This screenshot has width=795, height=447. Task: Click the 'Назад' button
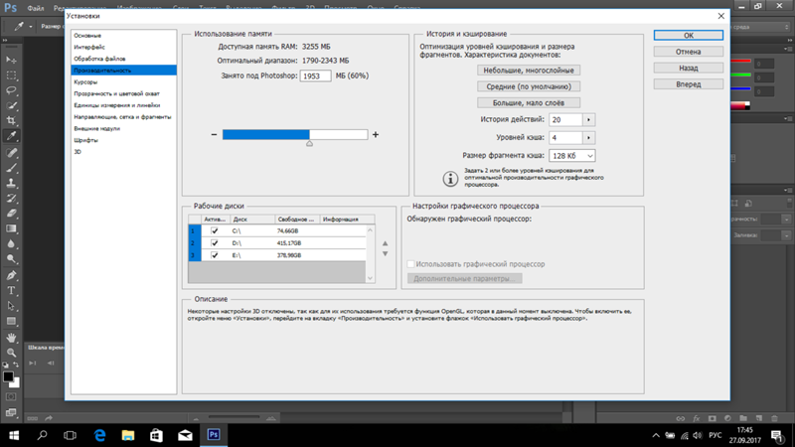[688, 68]
